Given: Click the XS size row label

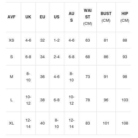Looking at the screenshot, I should pos(11,40).
